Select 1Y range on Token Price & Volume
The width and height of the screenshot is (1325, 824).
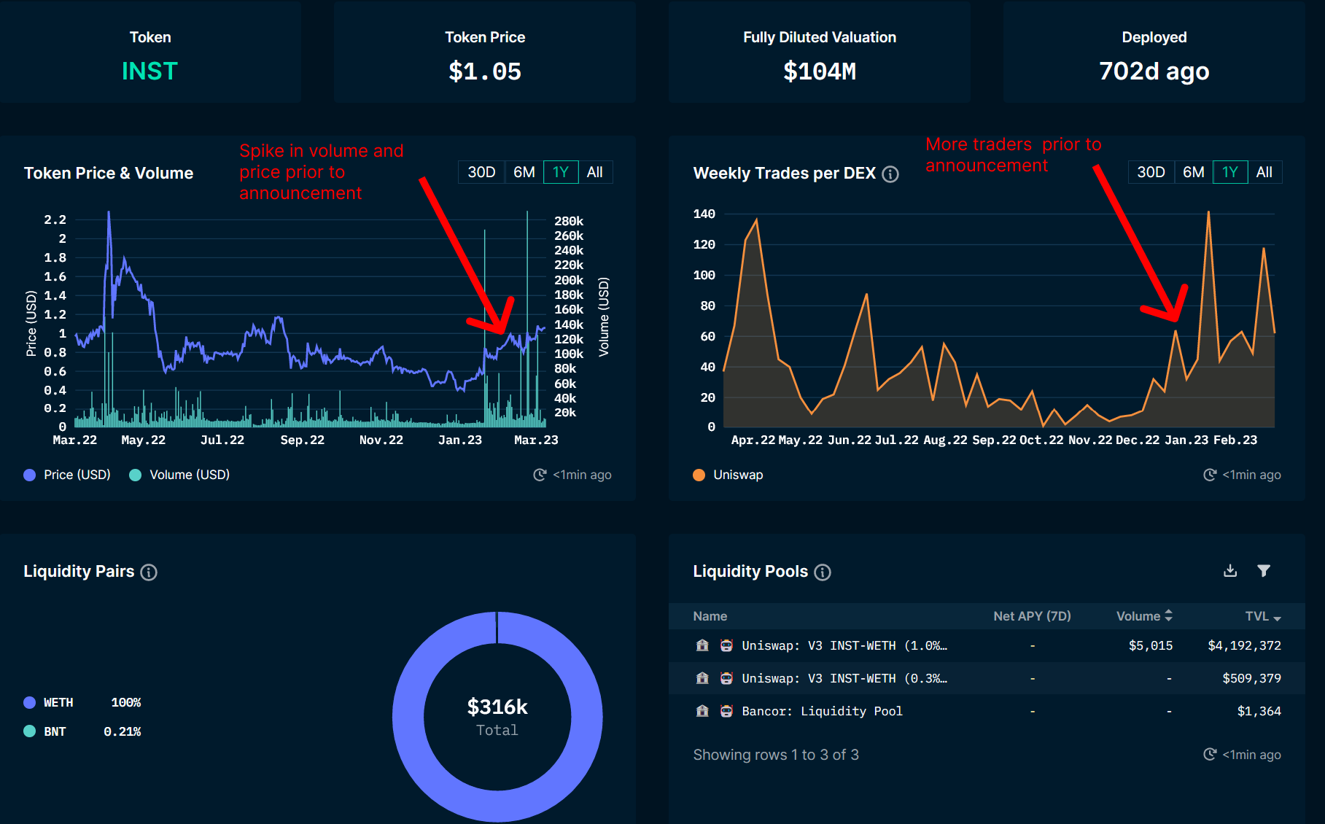[561, 172]
